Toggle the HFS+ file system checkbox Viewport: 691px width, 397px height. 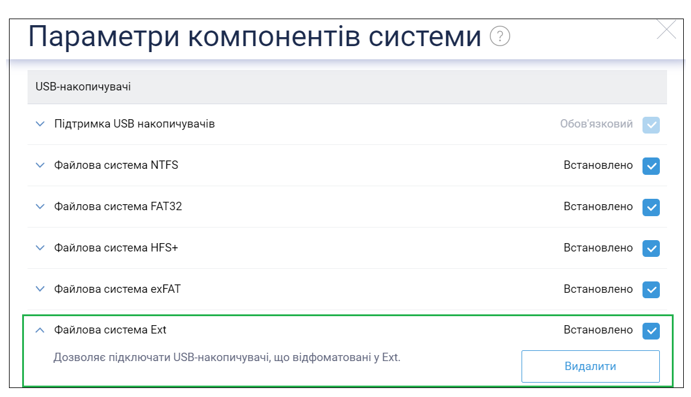[651, 248]
